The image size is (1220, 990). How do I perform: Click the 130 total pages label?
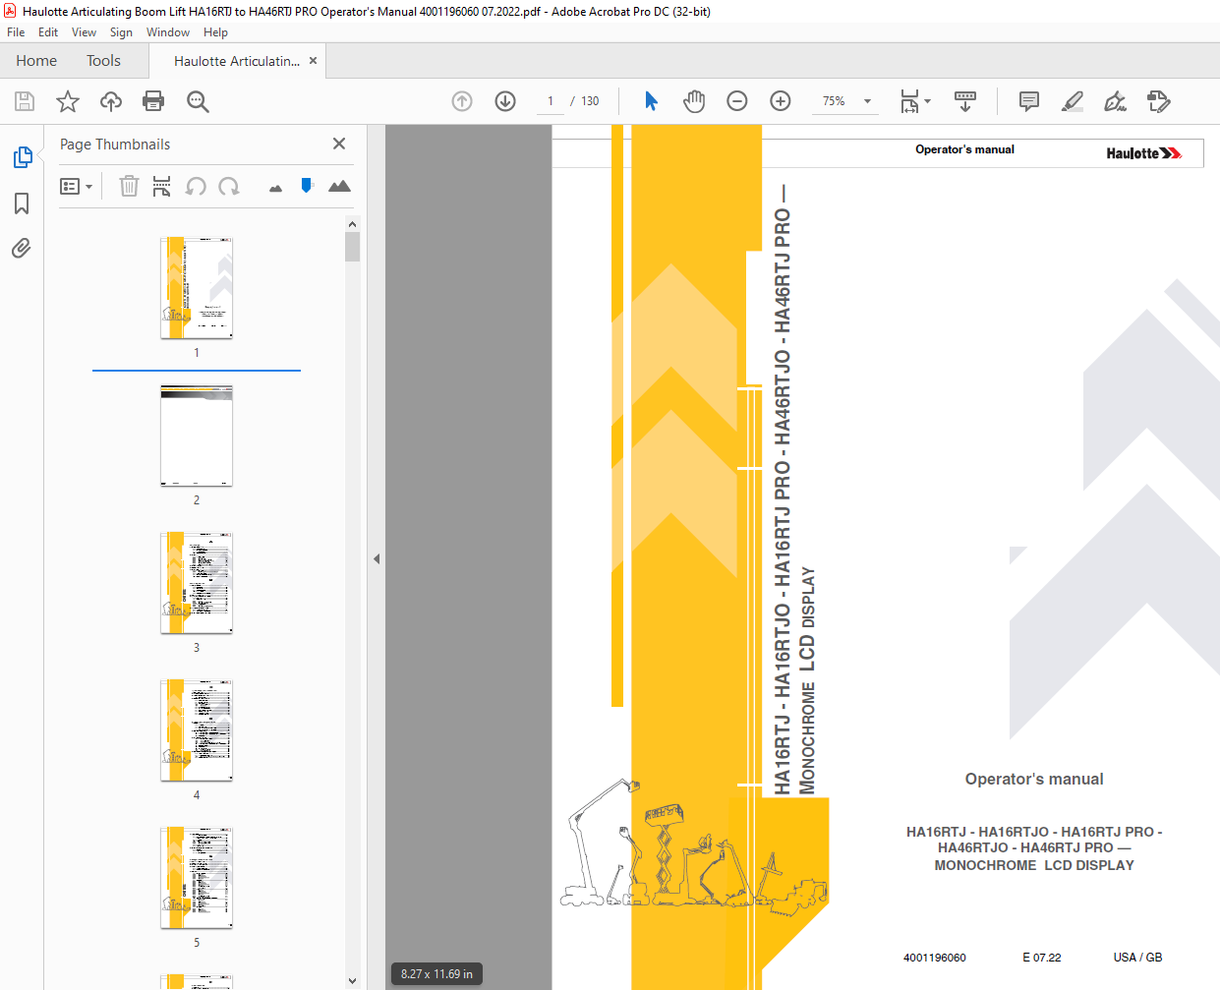[590, 101]
